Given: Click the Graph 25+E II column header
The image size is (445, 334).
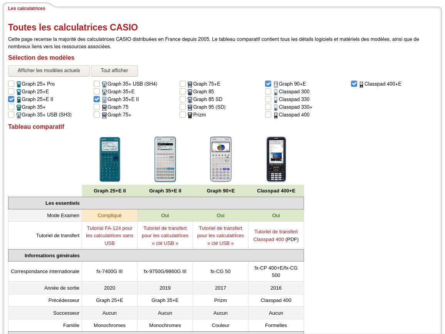Looking at the screenshot, I should tap(109, 191).
